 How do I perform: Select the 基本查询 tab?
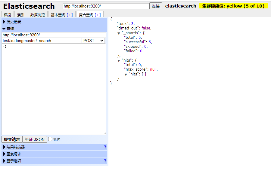58,15
